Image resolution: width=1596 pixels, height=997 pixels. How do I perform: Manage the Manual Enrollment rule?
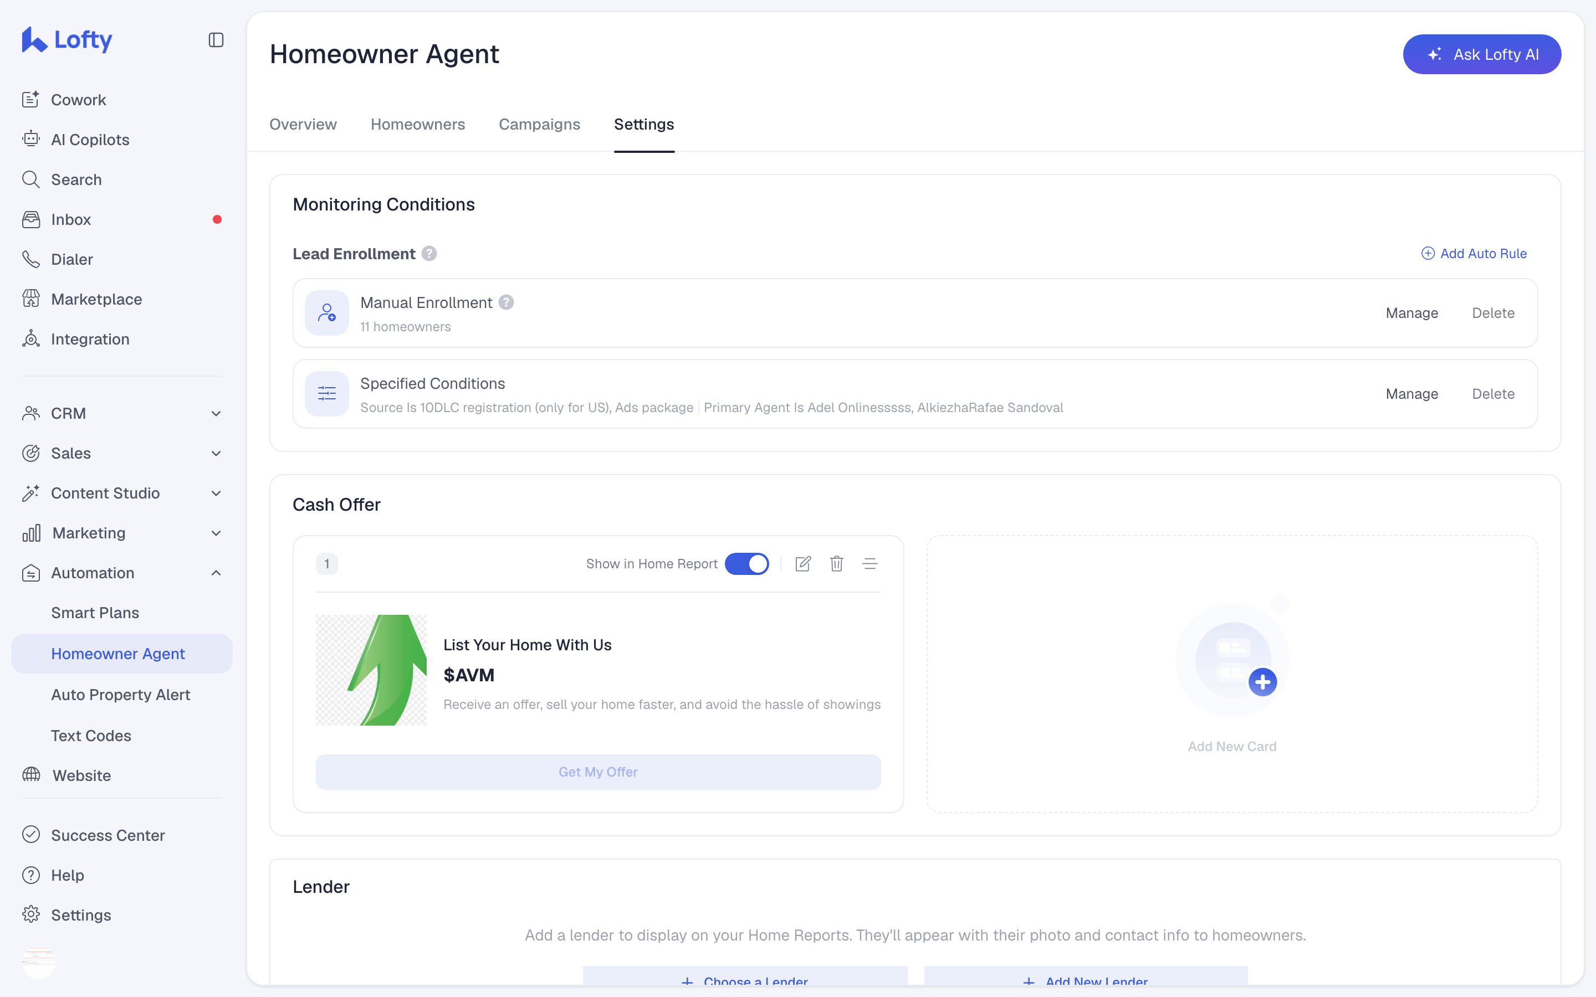[1411, 313]
